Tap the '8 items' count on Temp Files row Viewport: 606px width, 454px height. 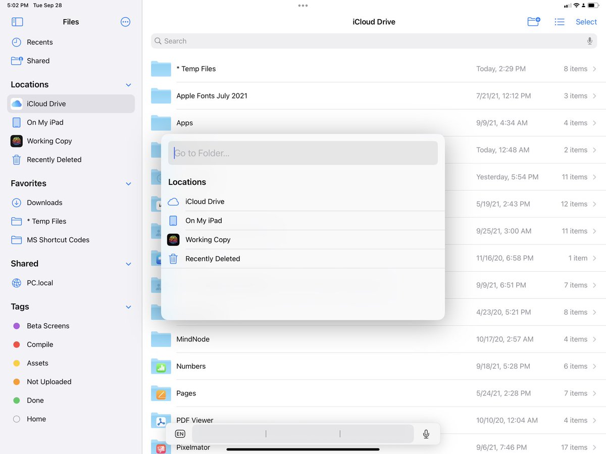point(576,69)
